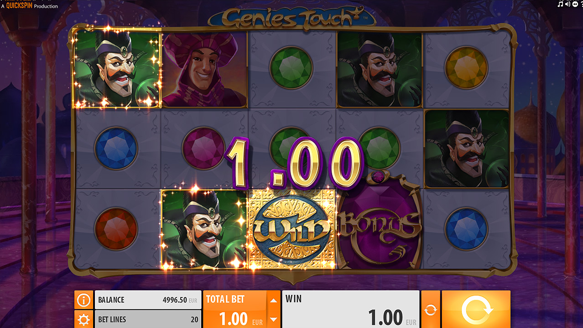Click the Win amount panel
The image size is (583, 328).
click(x=350, y=310)
